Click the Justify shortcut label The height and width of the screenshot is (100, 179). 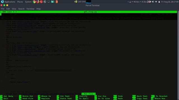tap(83, 96)
